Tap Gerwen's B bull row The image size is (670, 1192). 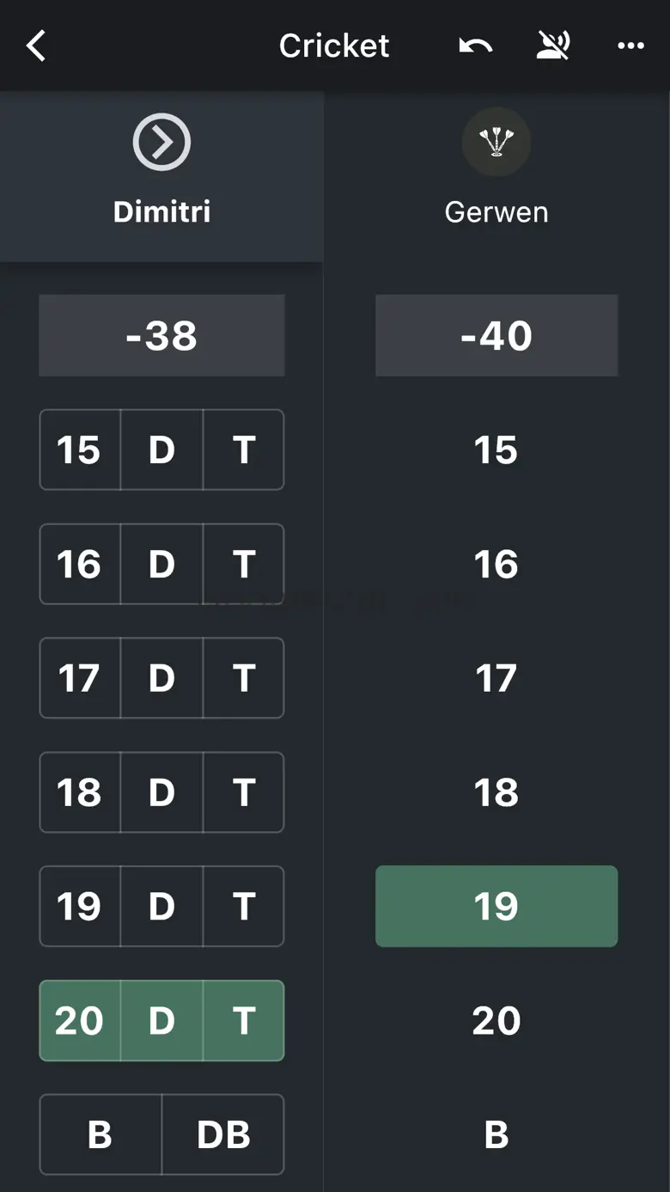496,1134
